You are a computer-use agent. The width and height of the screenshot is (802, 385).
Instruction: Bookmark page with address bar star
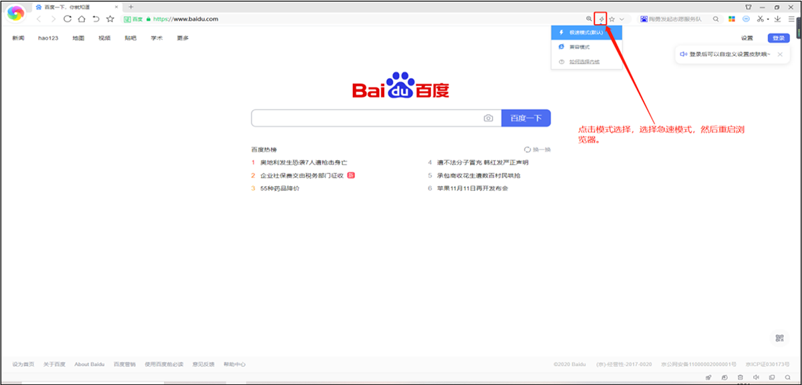point(612,19)
